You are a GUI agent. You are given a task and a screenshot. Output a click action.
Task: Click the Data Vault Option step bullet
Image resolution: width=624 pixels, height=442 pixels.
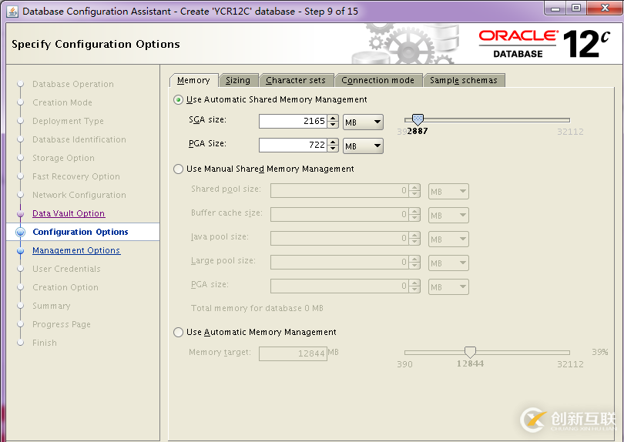coord(20,213)
